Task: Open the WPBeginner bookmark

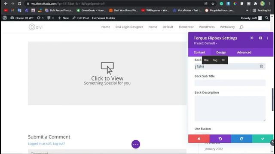Action: (156, 10)
